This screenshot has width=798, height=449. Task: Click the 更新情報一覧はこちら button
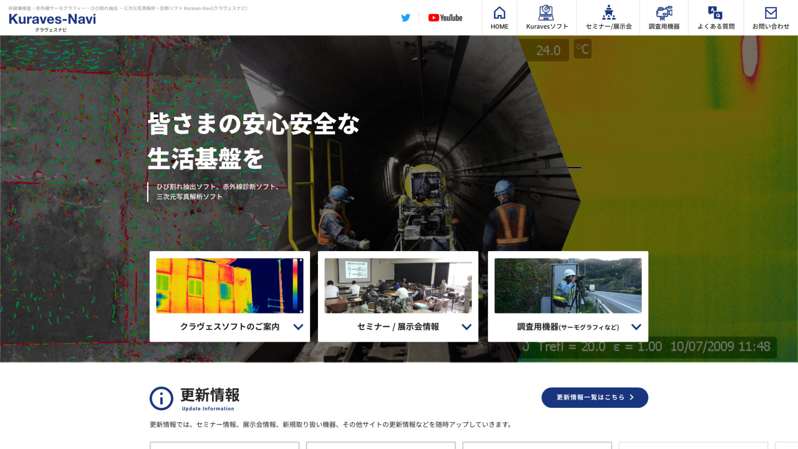(594, 397)
